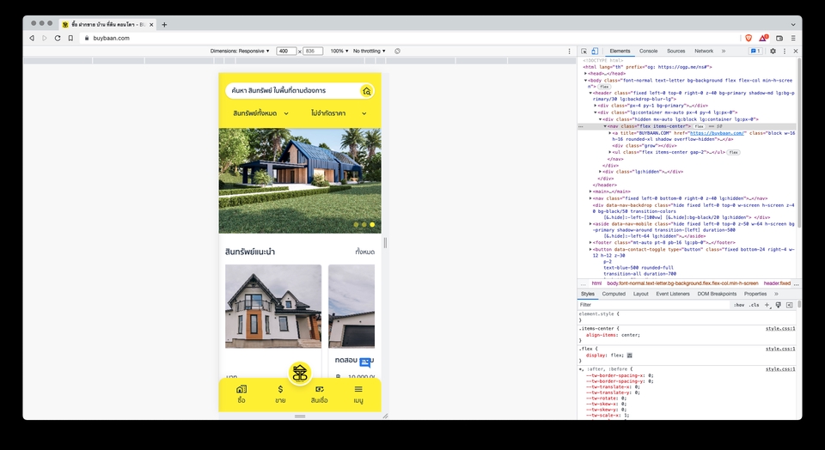Collapse the selected nav flex items-center node

click(x=605, y=126)
